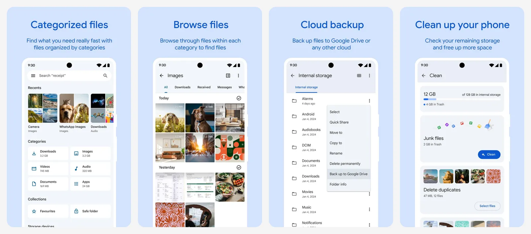Open the Images category tile

click(x=90, y=153)
